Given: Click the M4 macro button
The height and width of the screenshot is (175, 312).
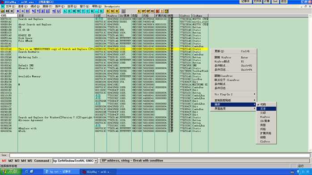Looking at the screenshot, I should tap(24, 161).
